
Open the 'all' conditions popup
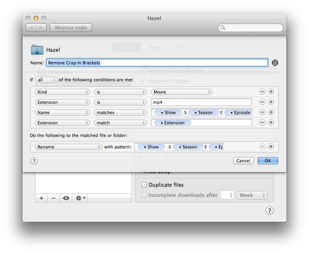46,80
